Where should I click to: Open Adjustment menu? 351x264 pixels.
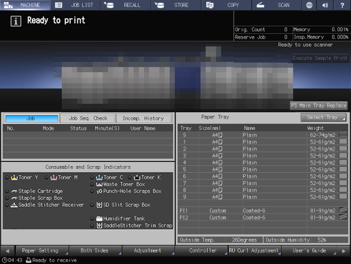[148, 250]
